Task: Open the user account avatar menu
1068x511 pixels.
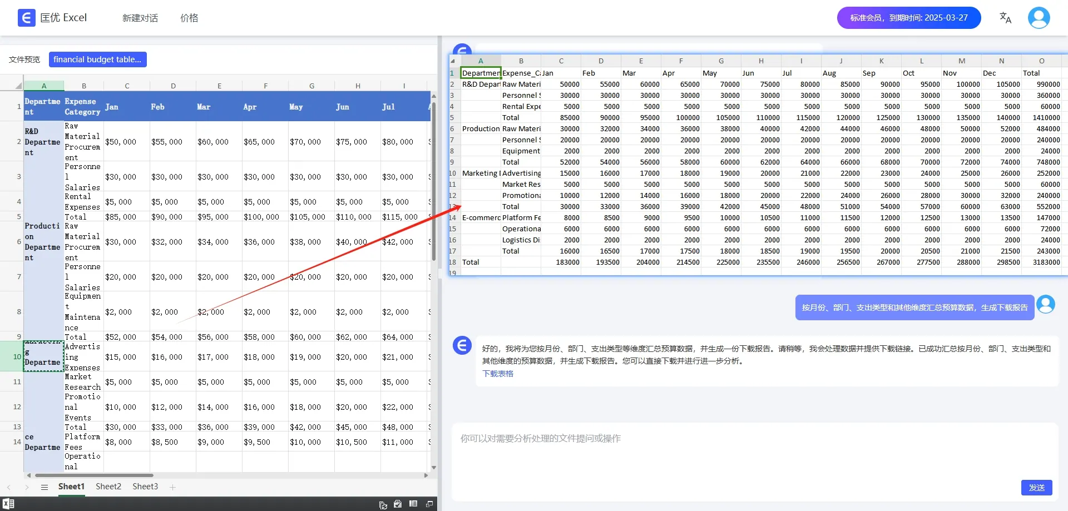Action: (1039, 18)
